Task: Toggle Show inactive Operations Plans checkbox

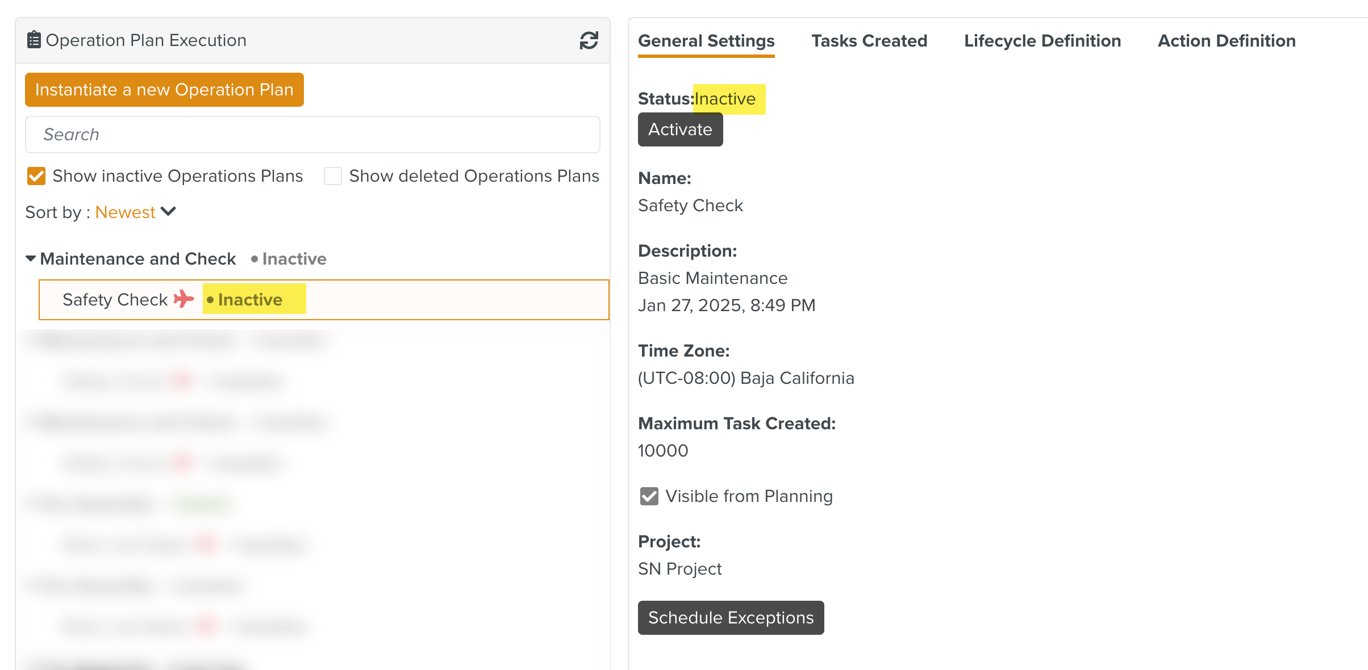Action: (x=36, y=176)
